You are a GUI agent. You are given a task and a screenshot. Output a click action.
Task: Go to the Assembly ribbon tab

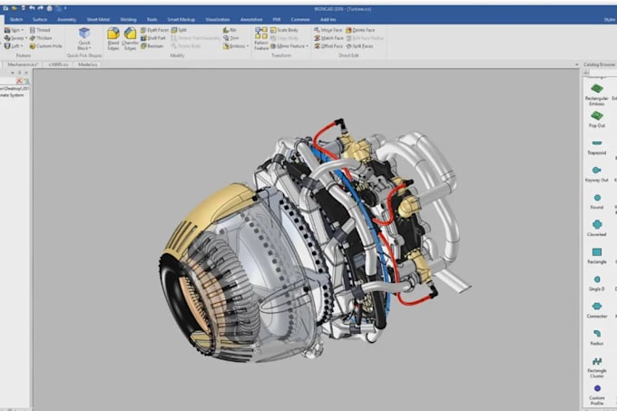[66, 19]
